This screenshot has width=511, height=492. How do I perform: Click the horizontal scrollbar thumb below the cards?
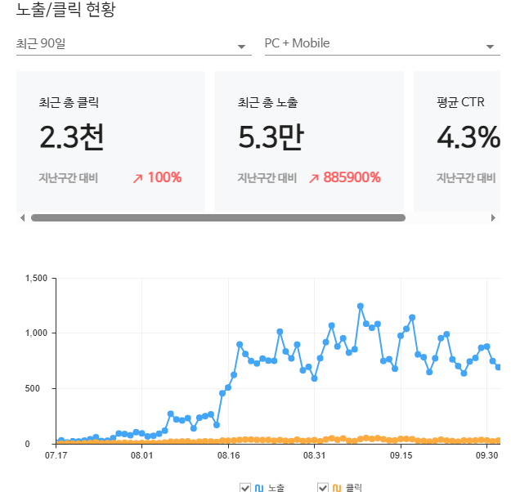(217, 218)
